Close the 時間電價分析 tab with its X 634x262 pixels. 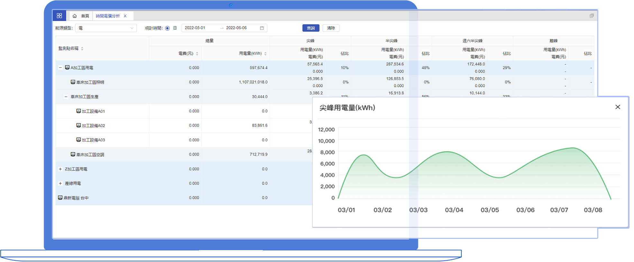(x=125, y=16)
